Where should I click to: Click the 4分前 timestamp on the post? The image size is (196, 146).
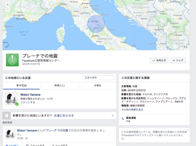(x=20, y=138)
